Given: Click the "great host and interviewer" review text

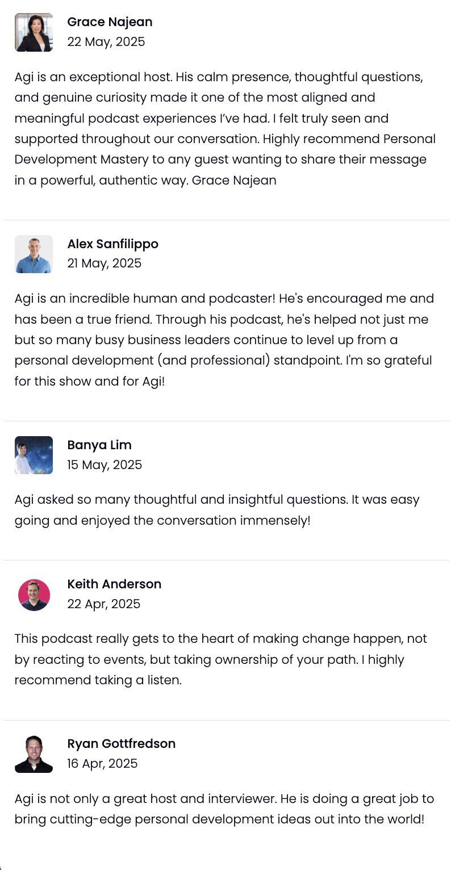Looking at the screenshot, I should (224, 810).
